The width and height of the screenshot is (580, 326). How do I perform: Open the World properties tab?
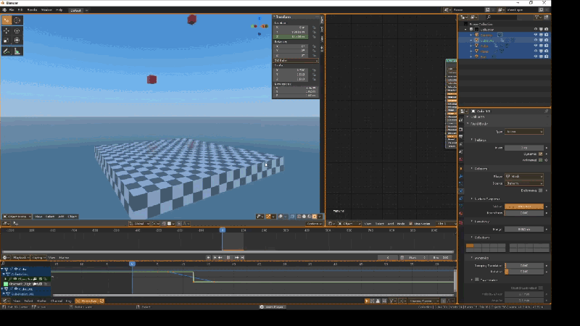coord(461,159)
